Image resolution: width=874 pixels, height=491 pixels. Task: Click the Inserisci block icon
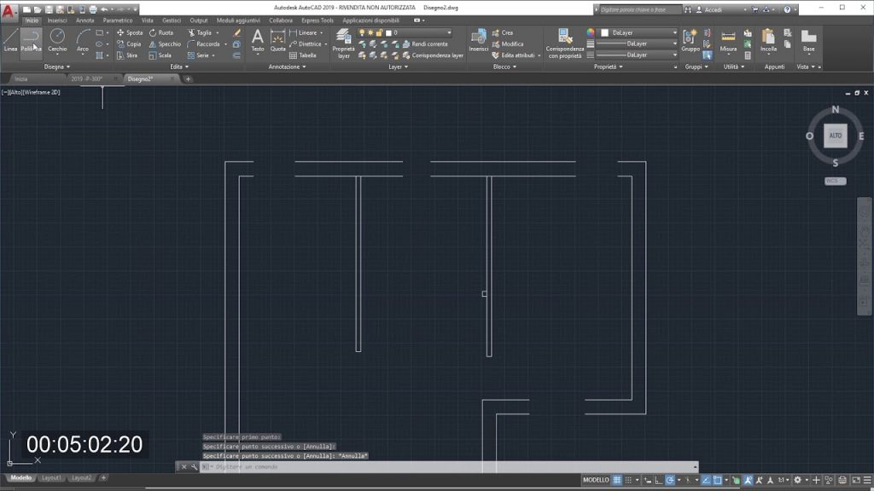tap(478, 41)
